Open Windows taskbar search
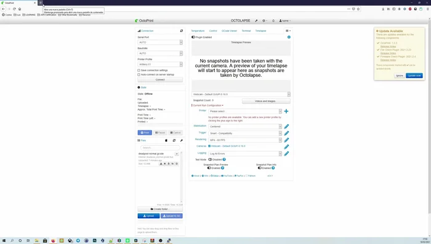 point(12,240)
